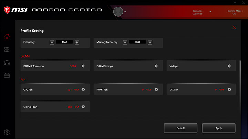
Task: Click the Frequency field showing 1860
Action: (64, 42)
